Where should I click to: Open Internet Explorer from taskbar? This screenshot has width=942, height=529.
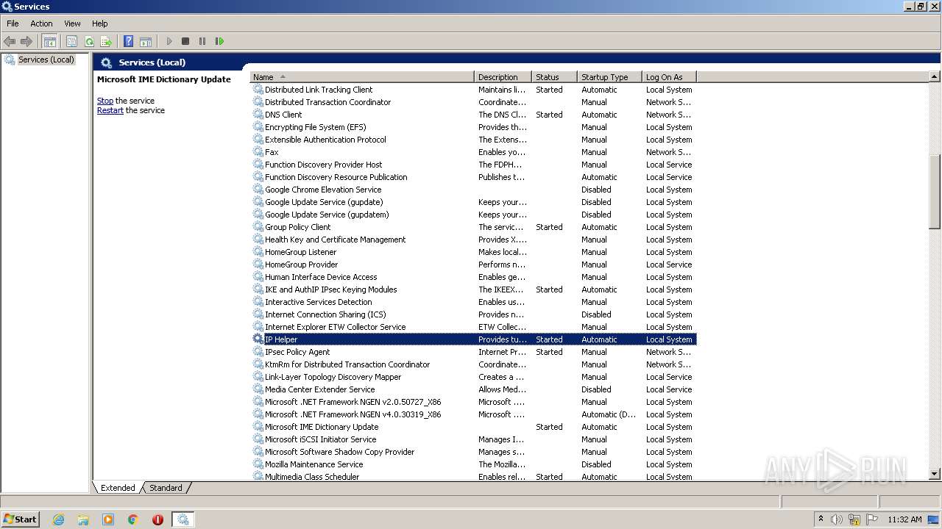[x=59, y=519]
